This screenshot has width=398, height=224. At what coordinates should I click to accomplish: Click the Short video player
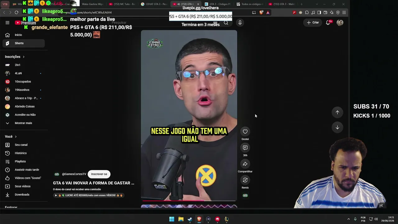pos(189,115)
